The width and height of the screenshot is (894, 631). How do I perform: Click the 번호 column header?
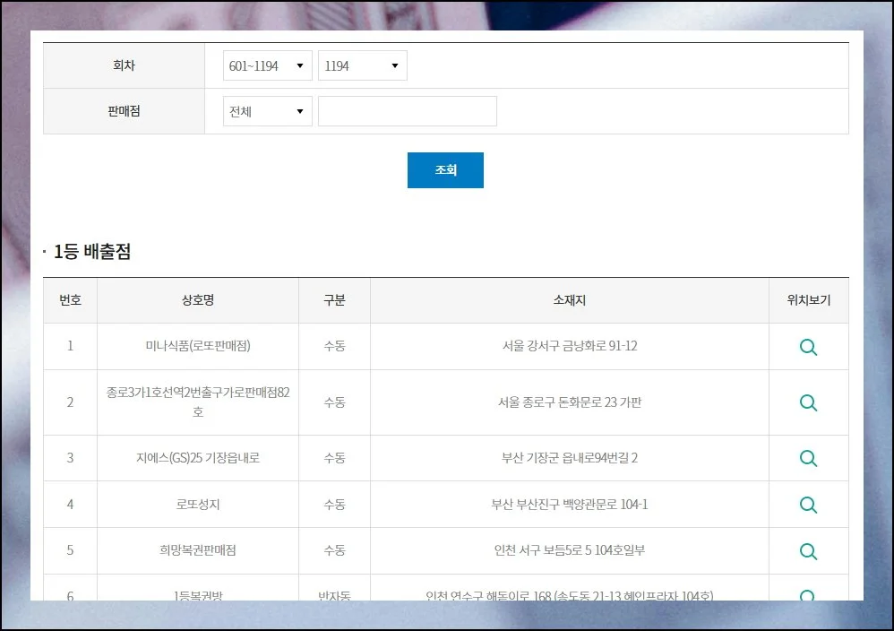70,300
